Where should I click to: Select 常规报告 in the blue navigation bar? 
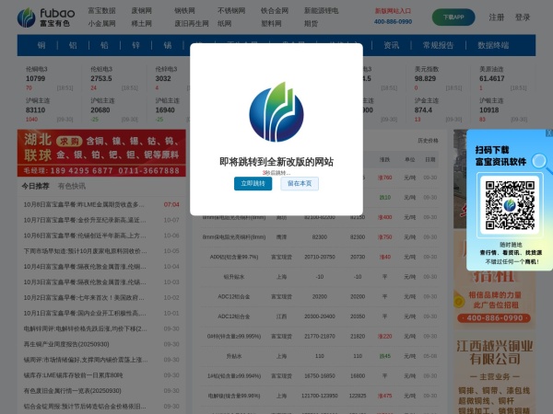[438, 45]
